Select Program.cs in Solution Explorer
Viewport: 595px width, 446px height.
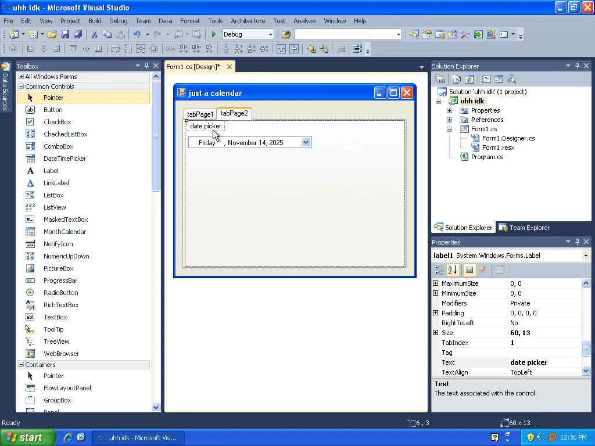pyautogui.click(x=486, y=157)
